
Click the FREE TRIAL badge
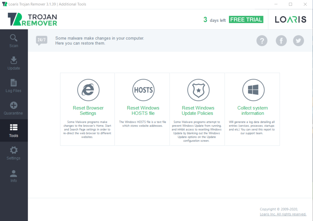pos(246,20)
